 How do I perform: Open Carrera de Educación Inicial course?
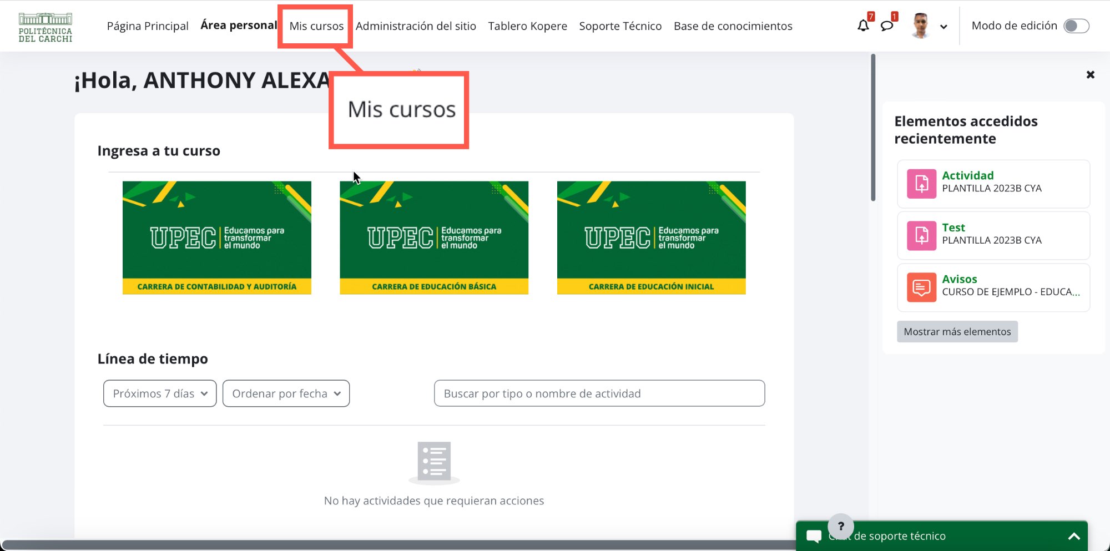coord(652,237)
